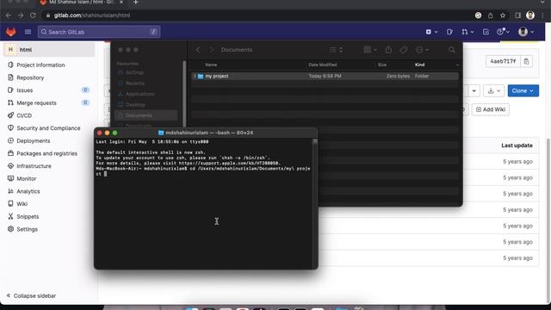551x310 pixels.
Task: Click the Last update column header
Action: point(517,146)
